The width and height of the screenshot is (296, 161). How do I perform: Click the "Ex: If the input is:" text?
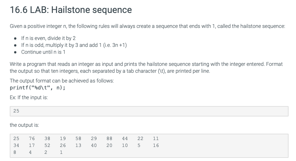click(29, 97)
